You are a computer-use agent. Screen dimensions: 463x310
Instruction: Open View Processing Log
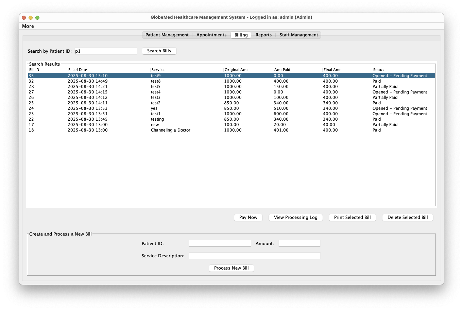coord(295,218)
